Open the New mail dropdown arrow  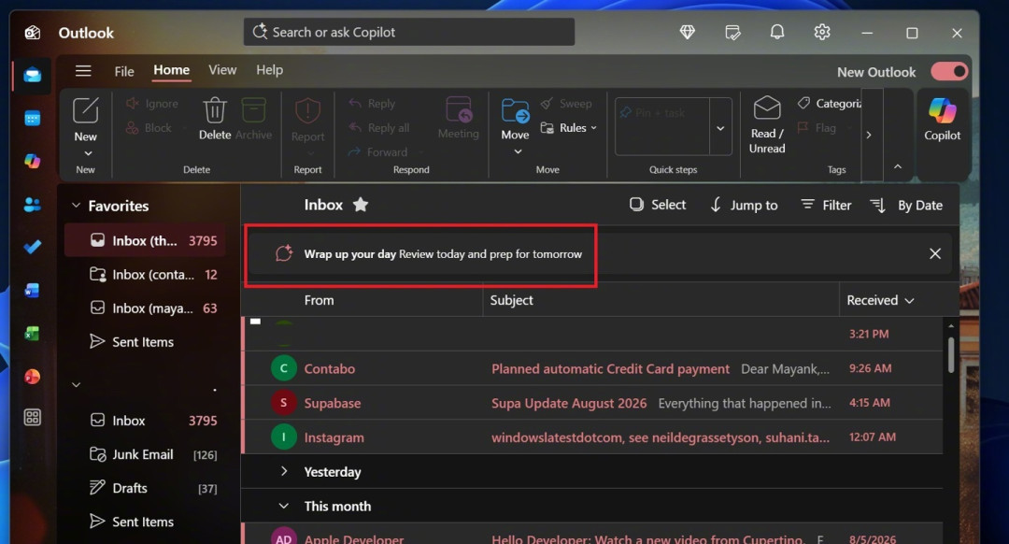[88, 153]
